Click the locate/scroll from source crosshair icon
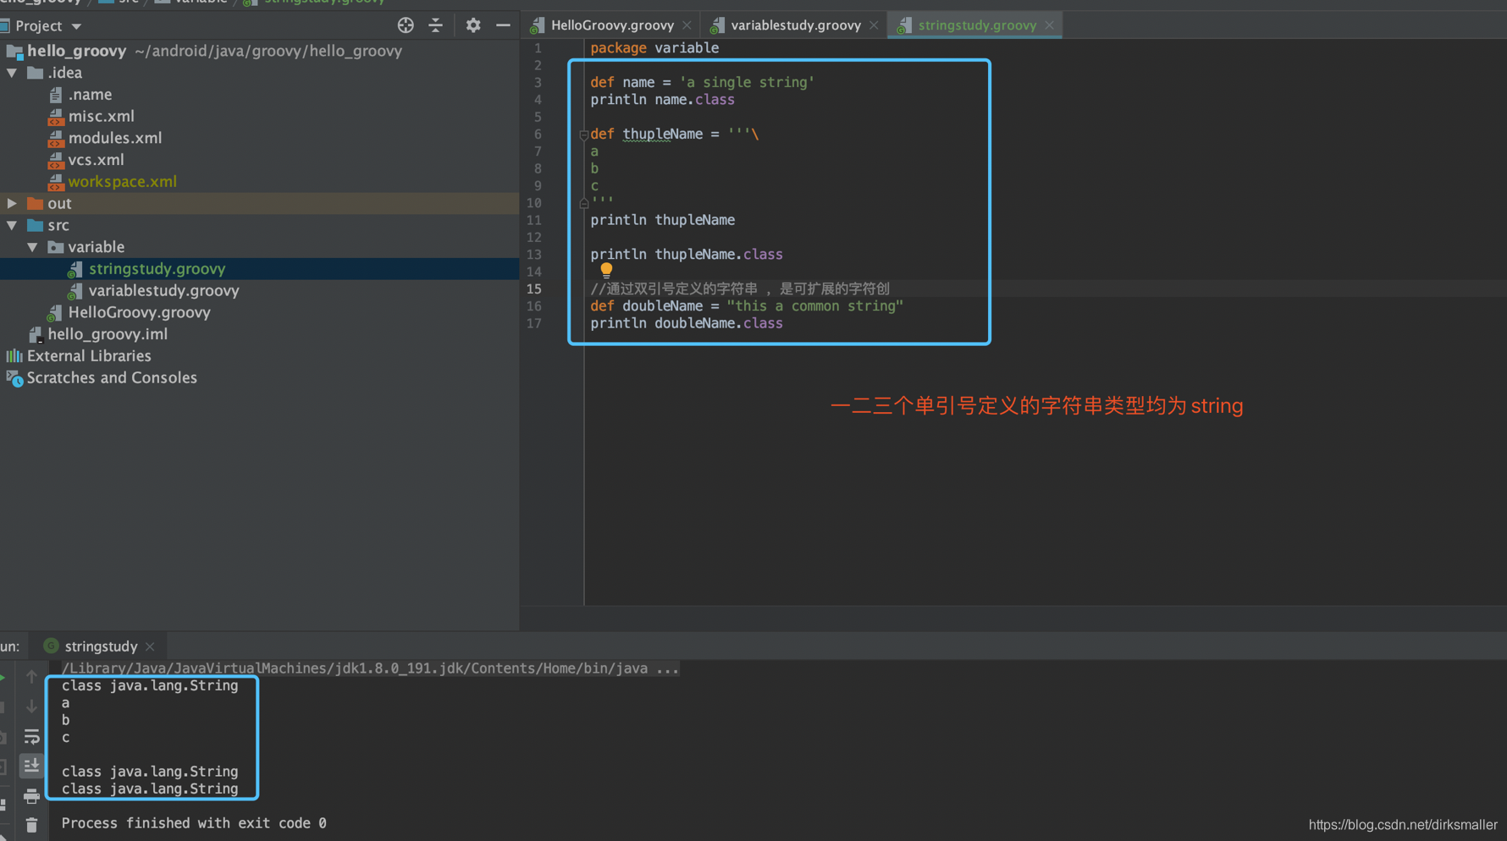The height and width of the screenshot is (841, 1507). click(406, 25)
